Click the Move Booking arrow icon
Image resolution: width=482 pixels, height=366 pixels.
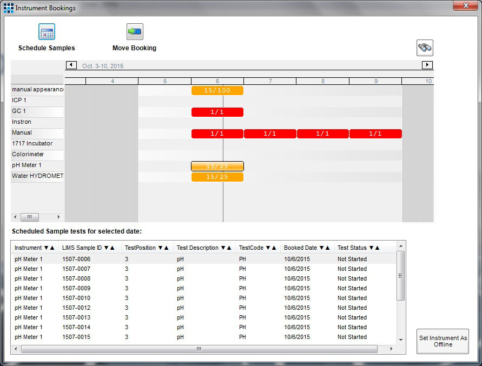coord(134,32)
